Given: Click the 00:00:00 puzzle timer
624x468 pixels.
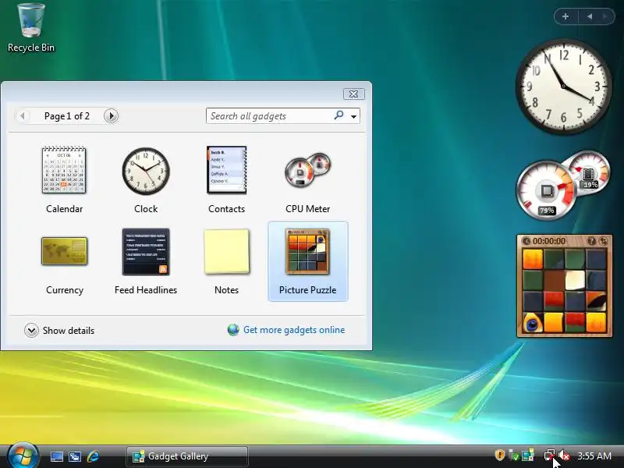Looking at the screenshot, I should tap(549, 241).
